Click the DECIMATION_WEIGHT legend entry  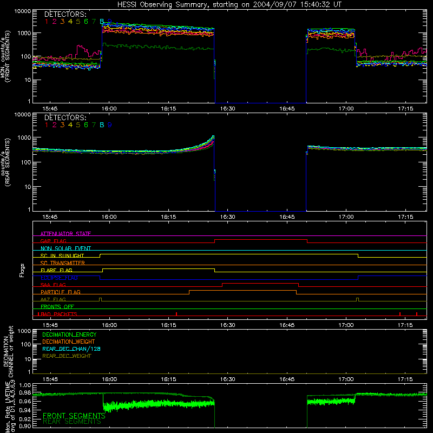(x=69, y=342)
